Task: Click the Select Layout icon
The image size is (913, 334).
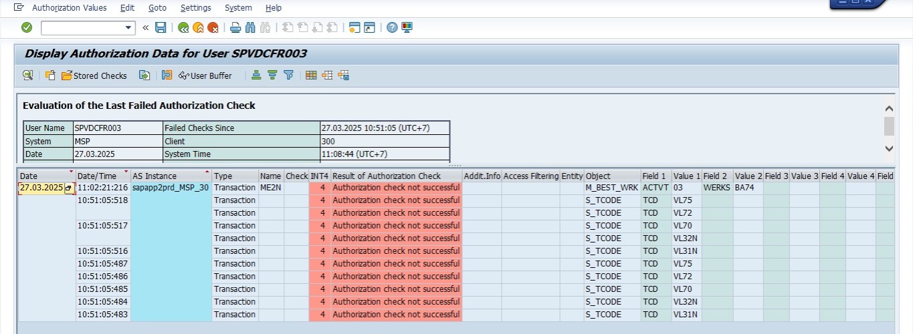Action: pyautogui.click(x=327, y=75)
